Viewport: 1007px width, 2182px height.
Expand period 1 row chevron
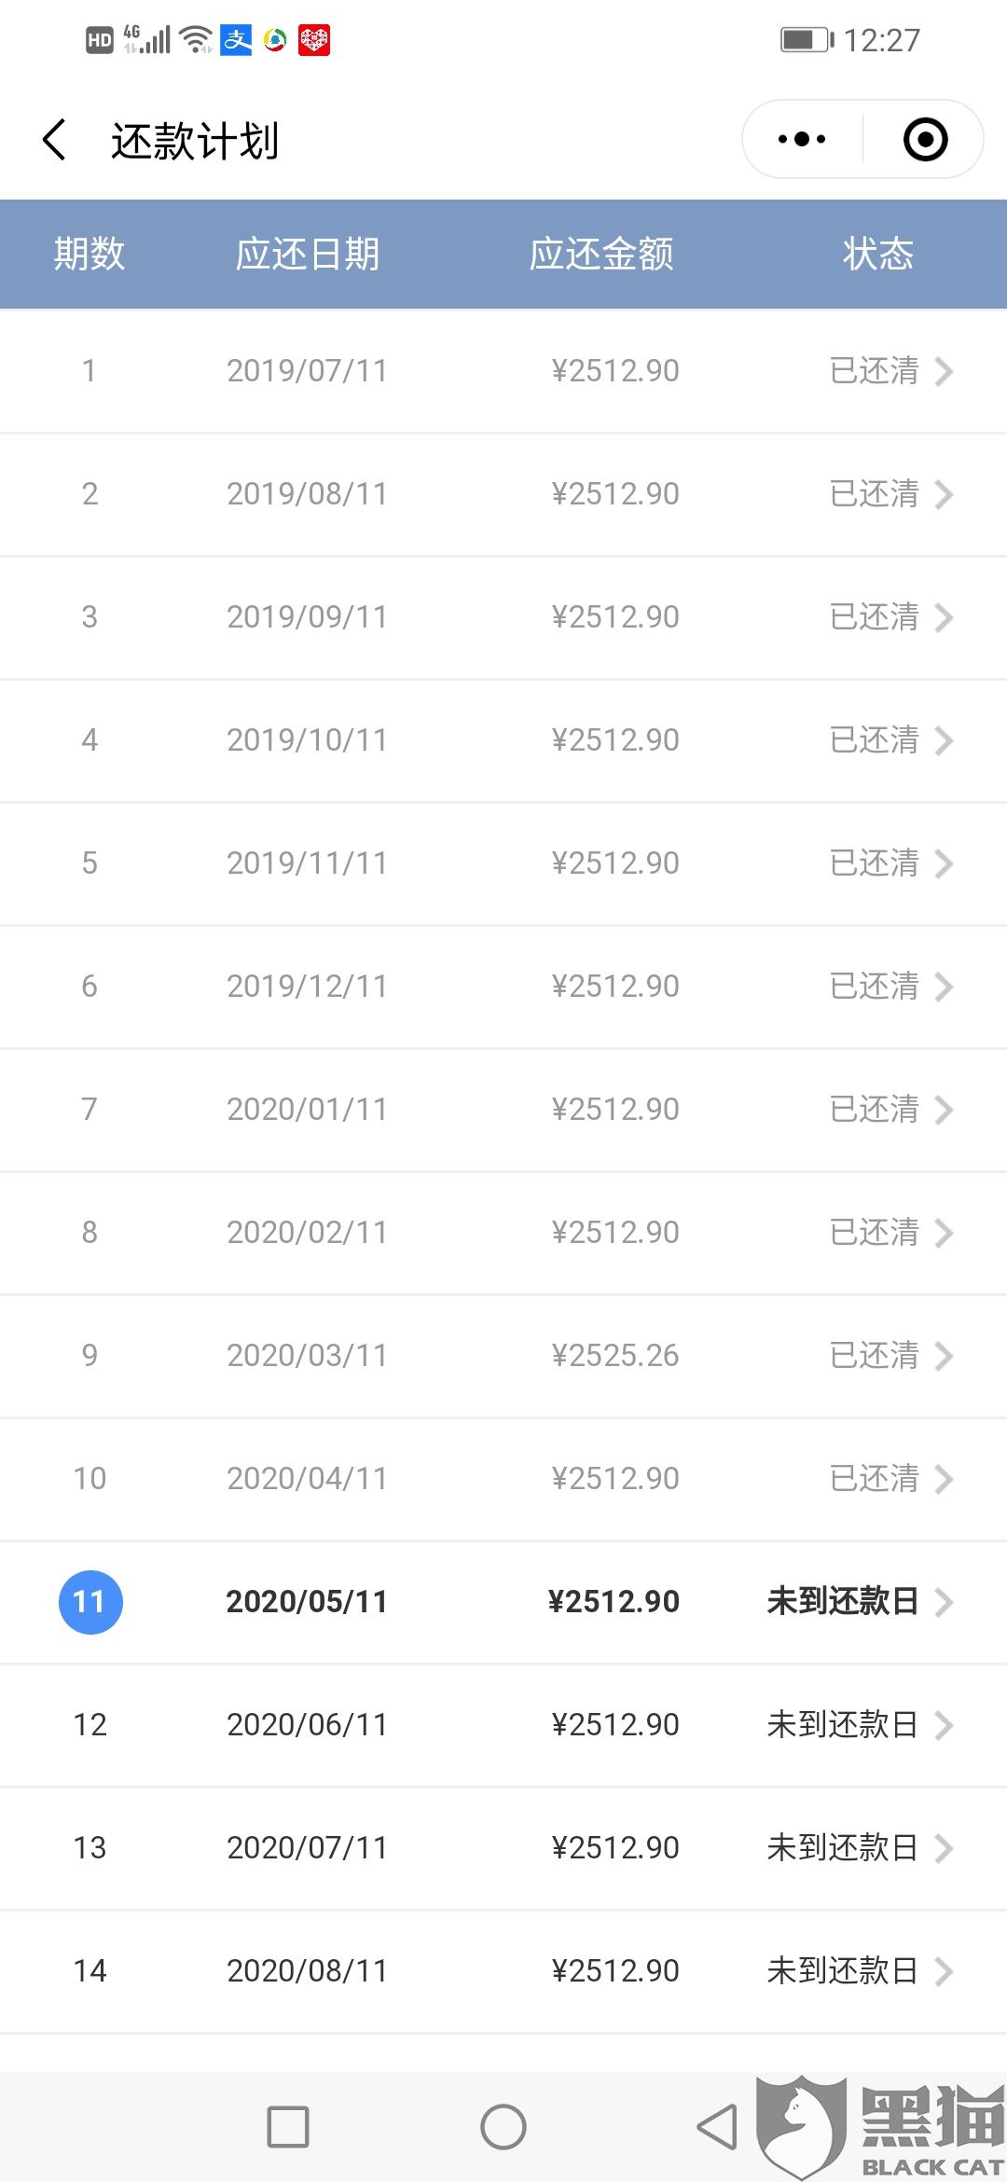[x=944, y=371]
